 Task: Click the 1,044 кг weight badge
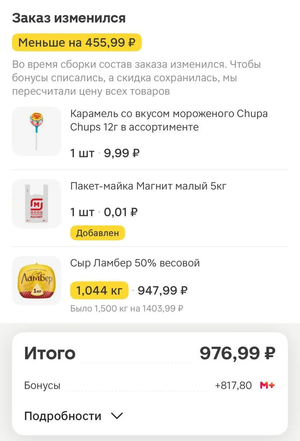(99, 290)
